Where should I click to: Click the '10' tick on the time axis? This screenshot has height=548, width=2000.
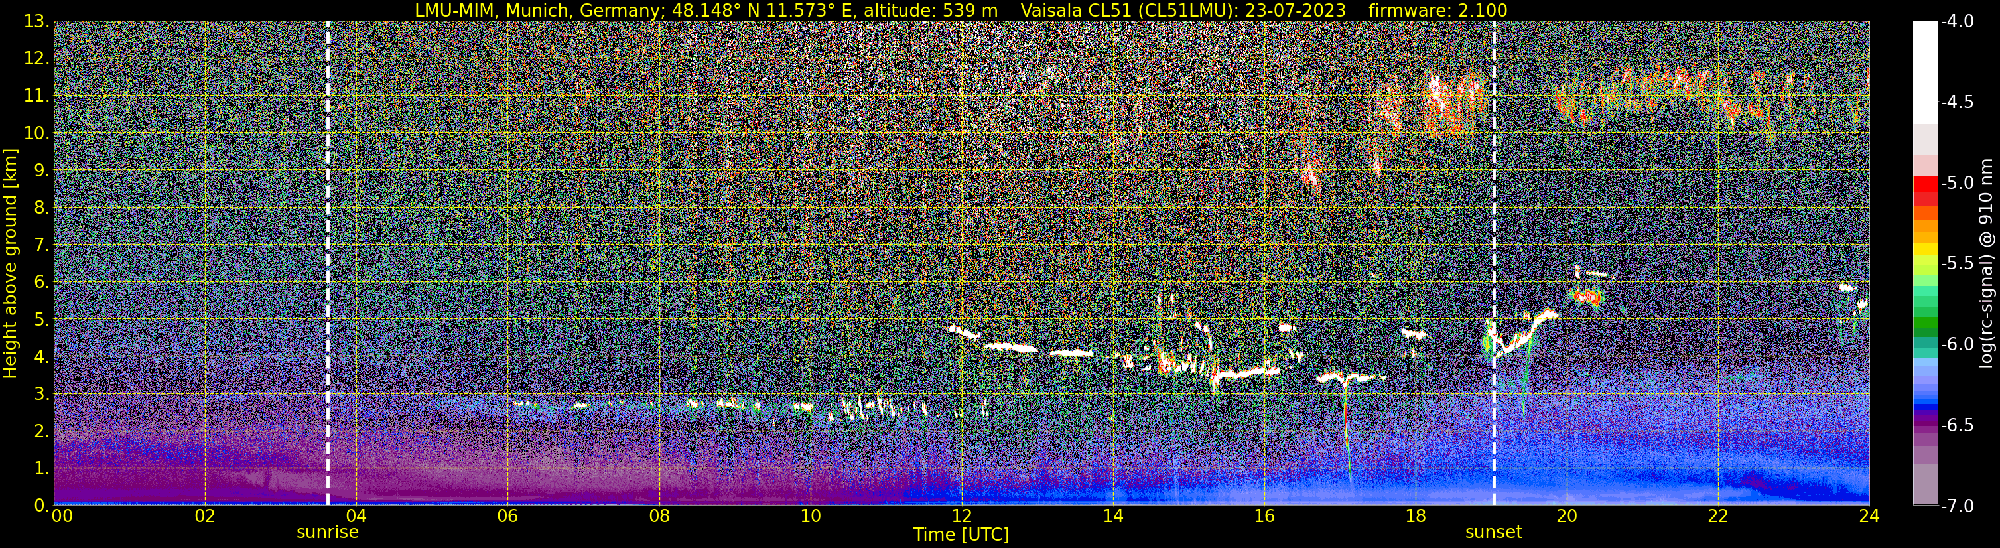811,516
